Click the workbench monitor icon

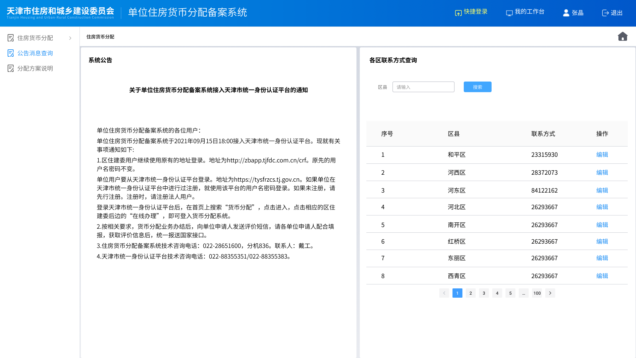point(509,13)
